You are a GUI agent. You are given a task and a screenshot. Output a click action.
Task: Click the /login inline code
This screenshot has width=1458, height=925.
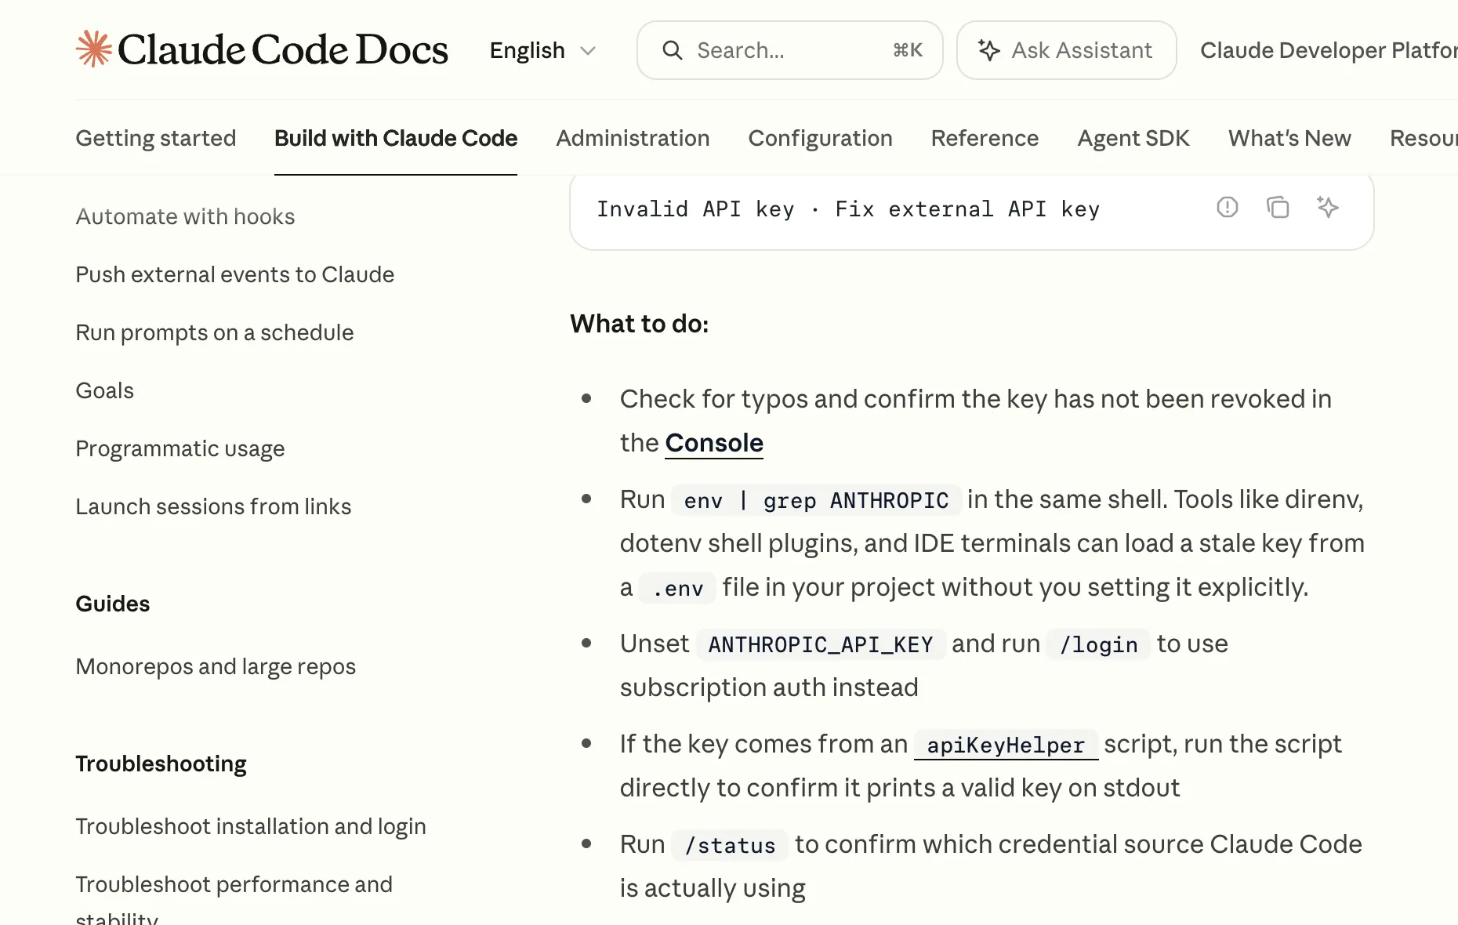click(x=1098, y=644)
